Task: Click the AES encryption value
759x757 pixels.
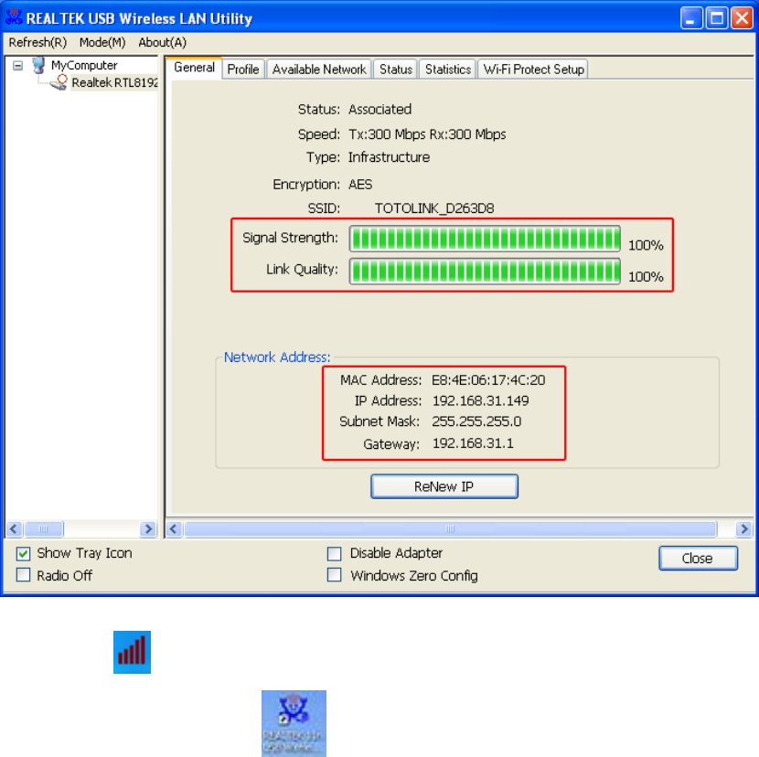Action: click(360, 185)
